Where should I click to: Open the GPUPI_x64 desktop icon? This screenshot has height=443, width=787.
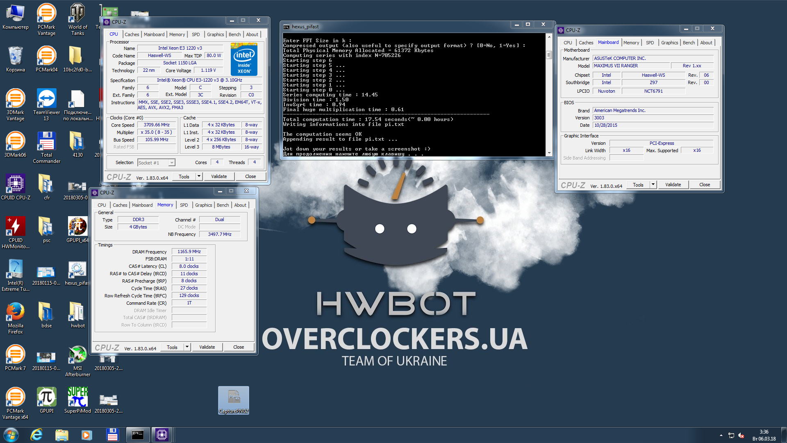tap(77, 230)
